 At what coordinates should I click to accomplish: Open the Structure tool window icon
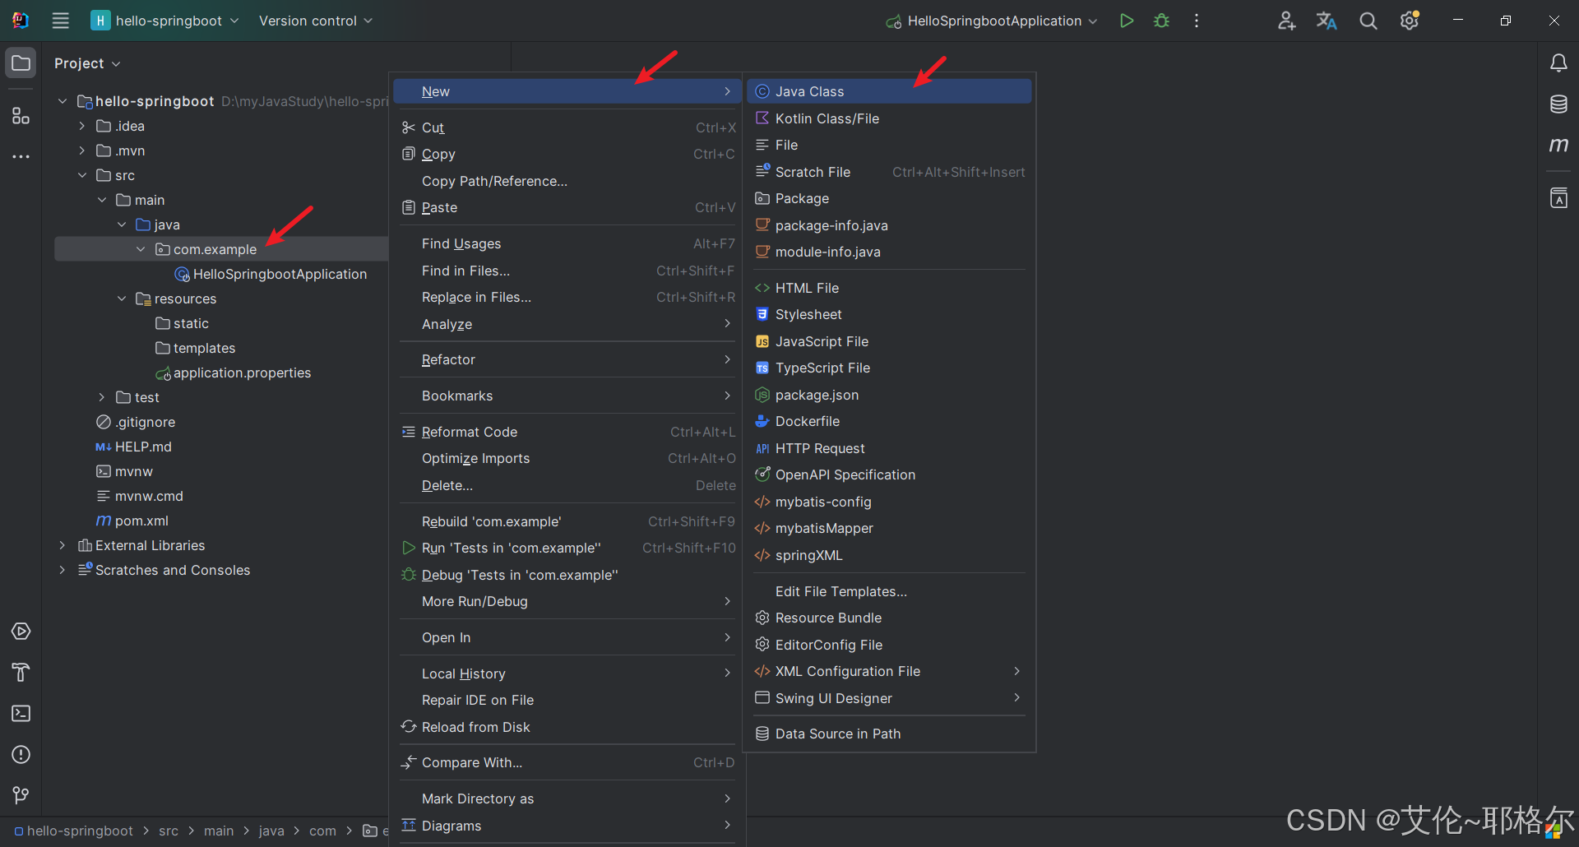[21, 116]
